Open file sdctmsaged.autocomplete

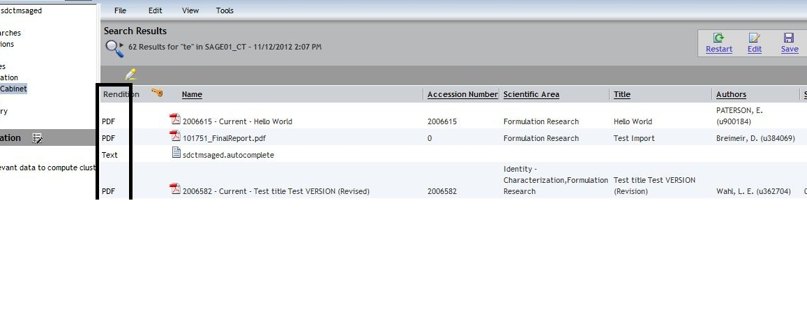pos(228,155)
